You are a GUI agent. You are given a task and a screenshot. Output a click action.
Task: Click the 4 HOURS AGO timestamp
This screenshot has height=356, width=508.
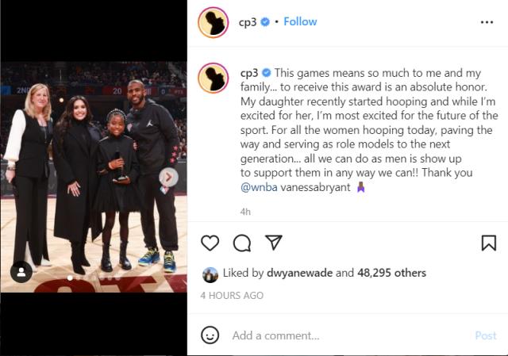[232, 296]
